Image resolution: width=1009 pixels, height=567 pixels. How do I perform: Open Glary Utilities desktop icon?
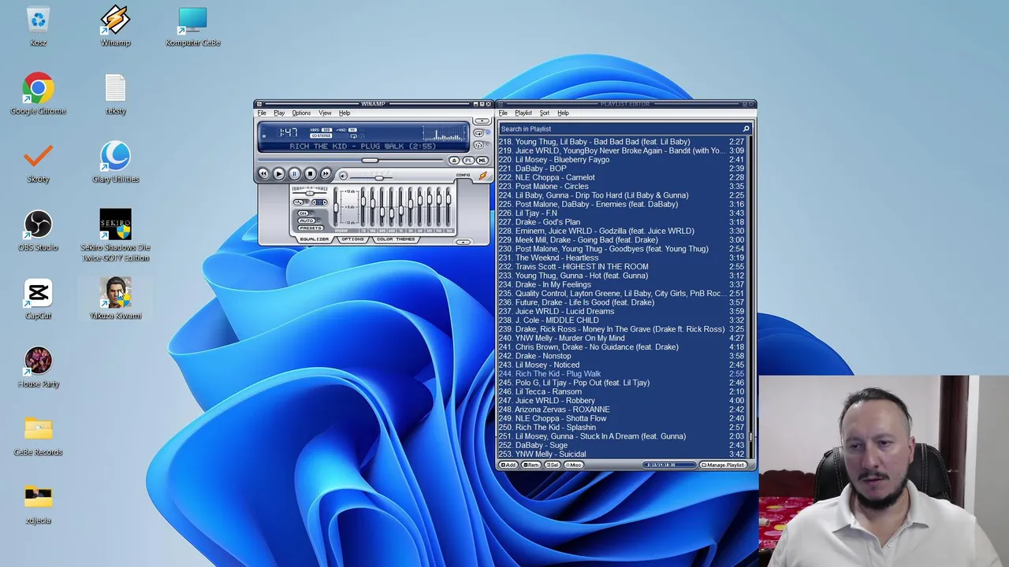coord(115,162)
